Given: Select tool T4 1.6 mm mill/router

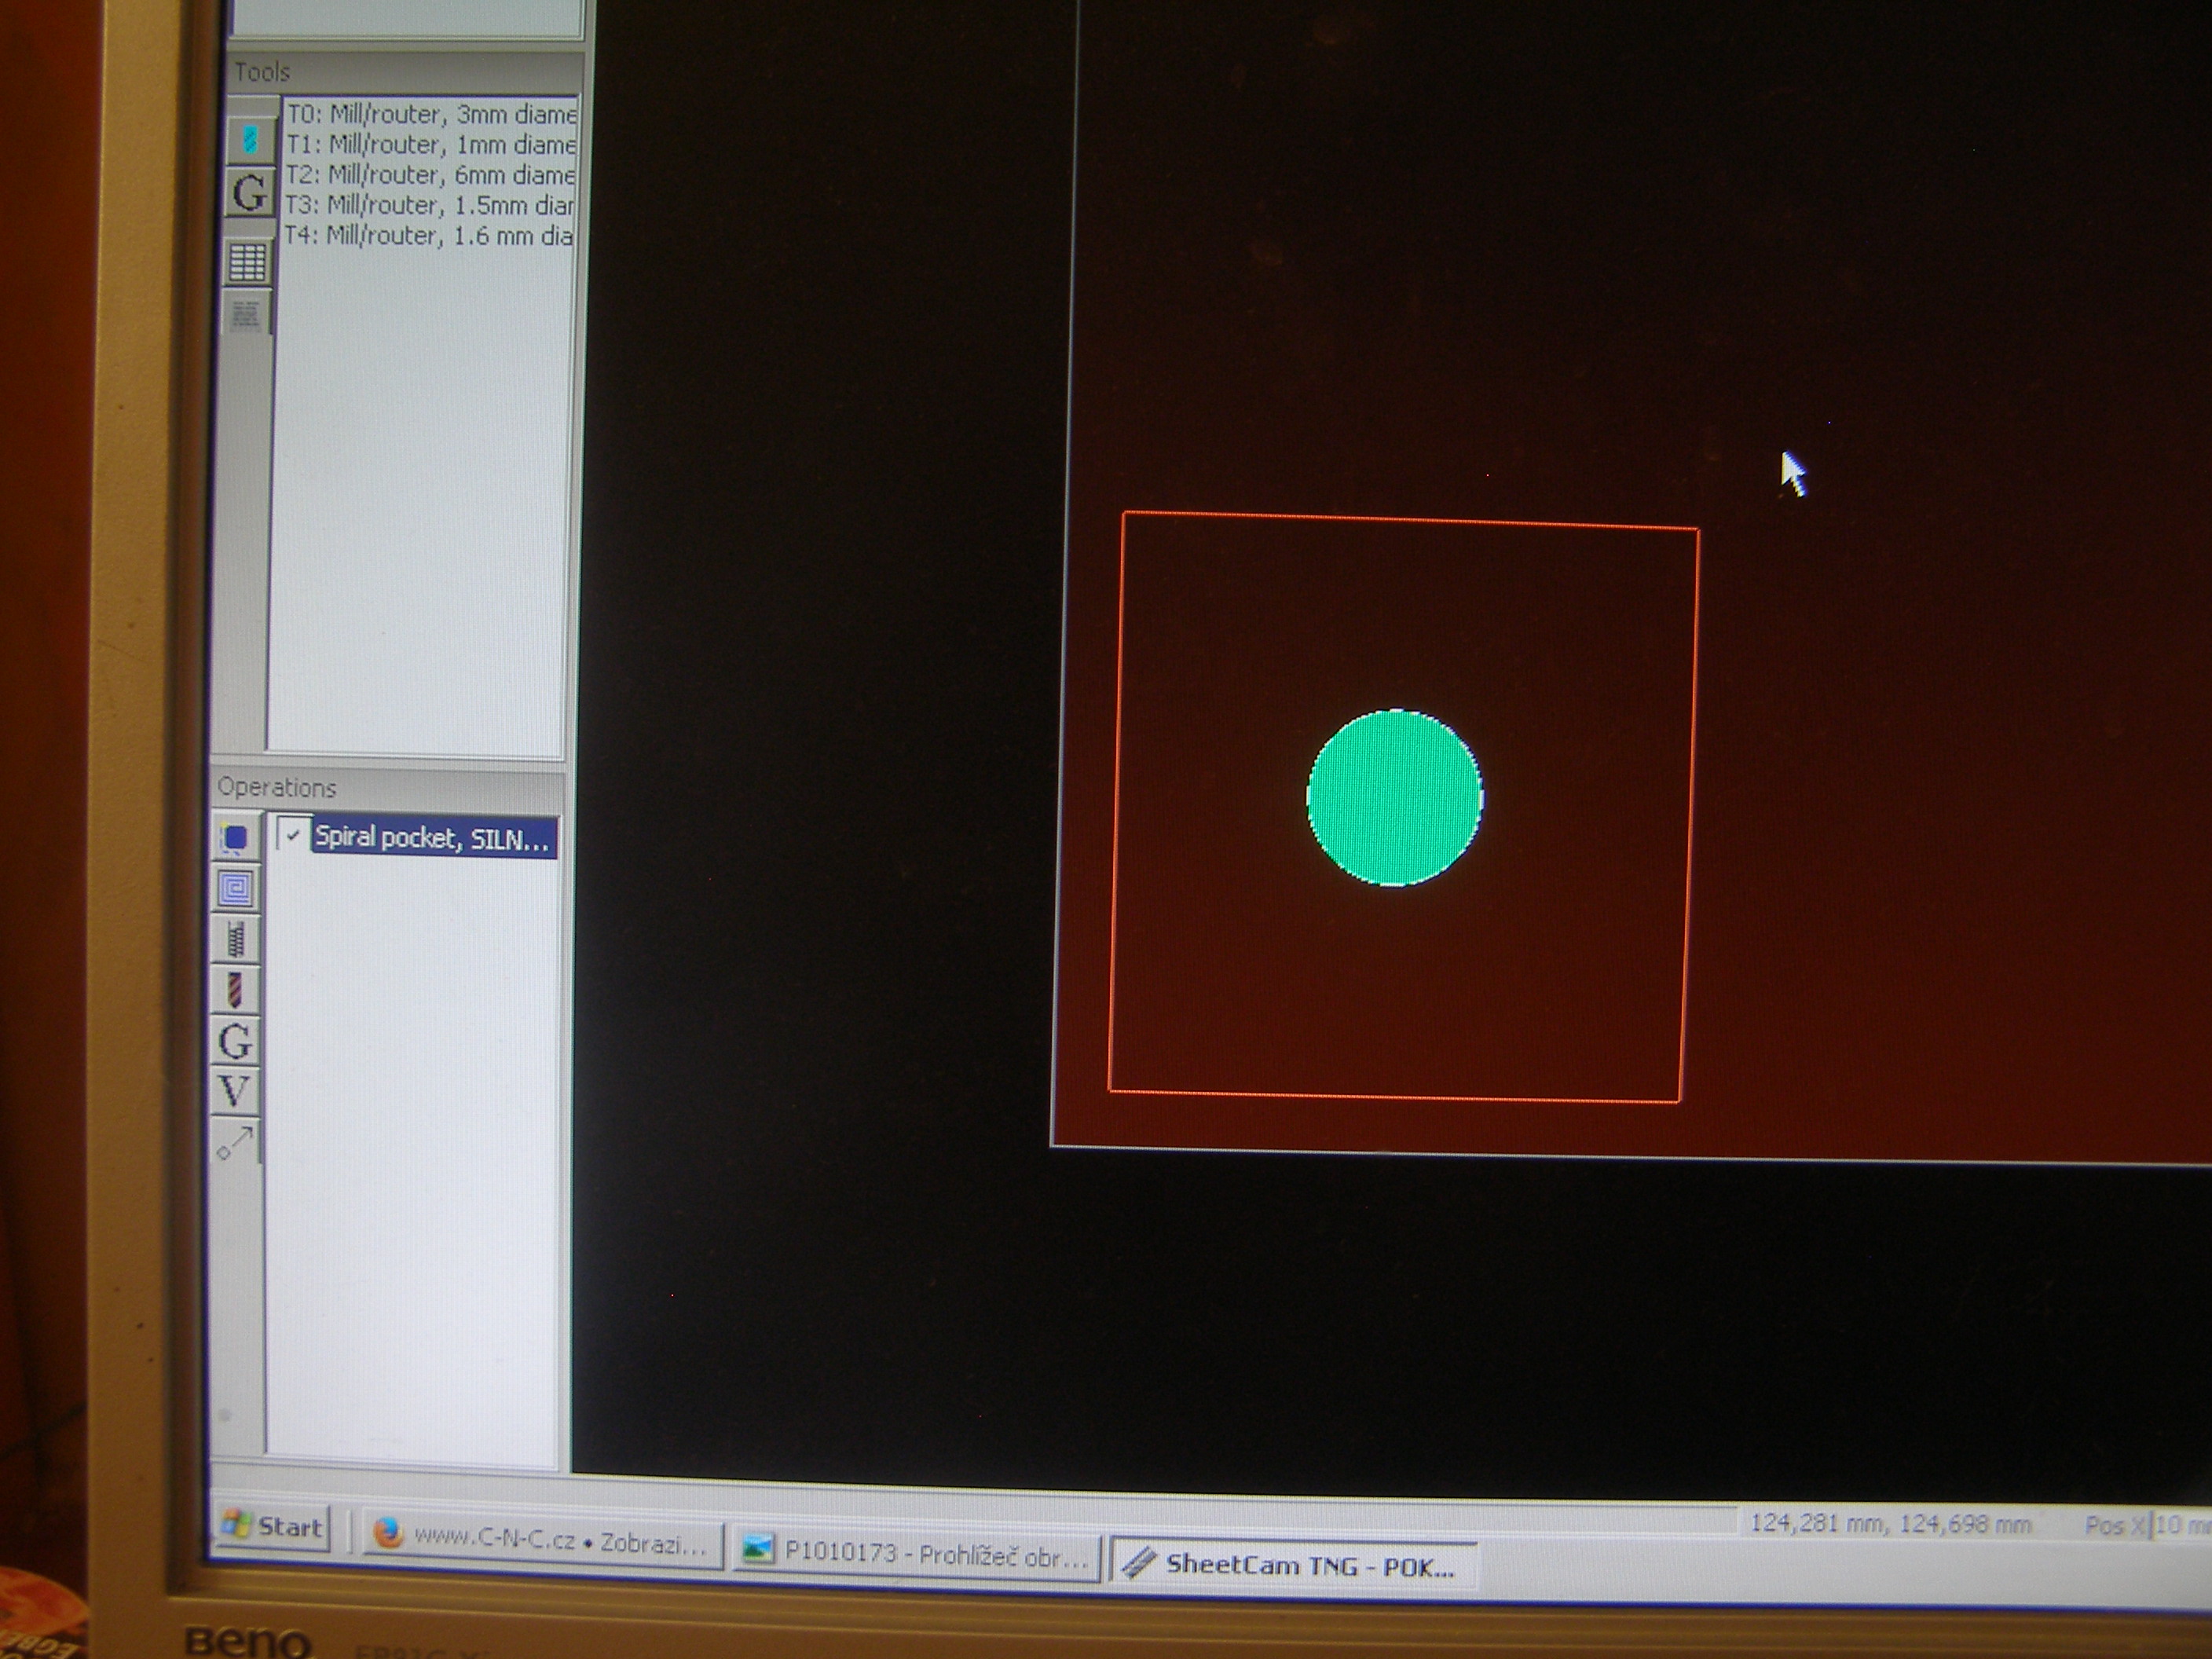Looking at the screenshot, I should coord(428,236).
